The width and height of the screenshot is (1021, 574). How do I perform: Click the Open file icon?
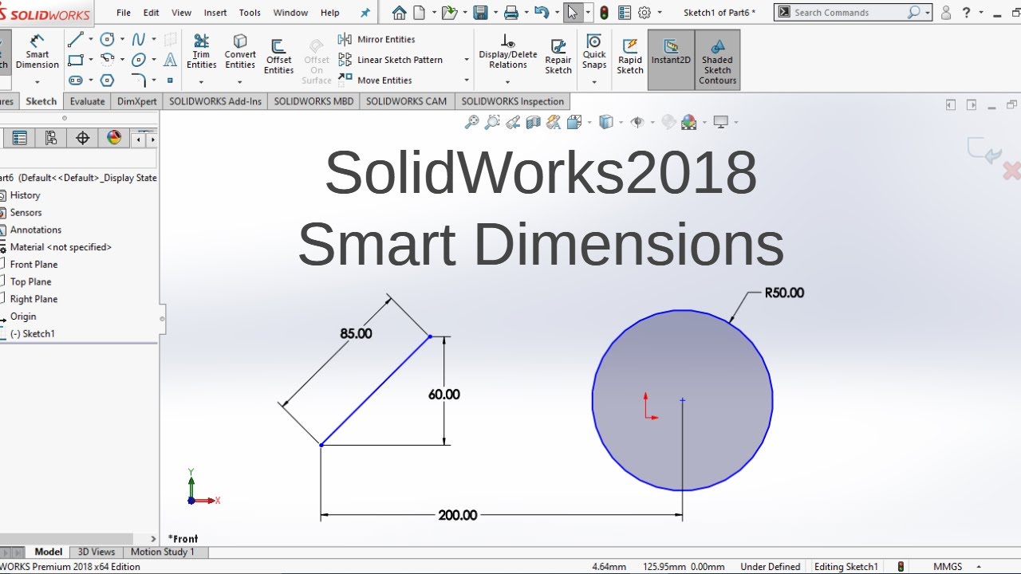pos(449,12)
